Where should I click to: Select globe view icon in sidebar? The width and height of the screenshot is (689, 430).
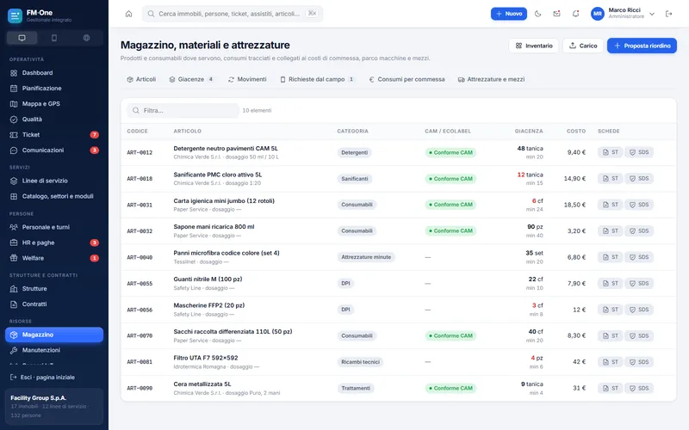click(87, 38)
